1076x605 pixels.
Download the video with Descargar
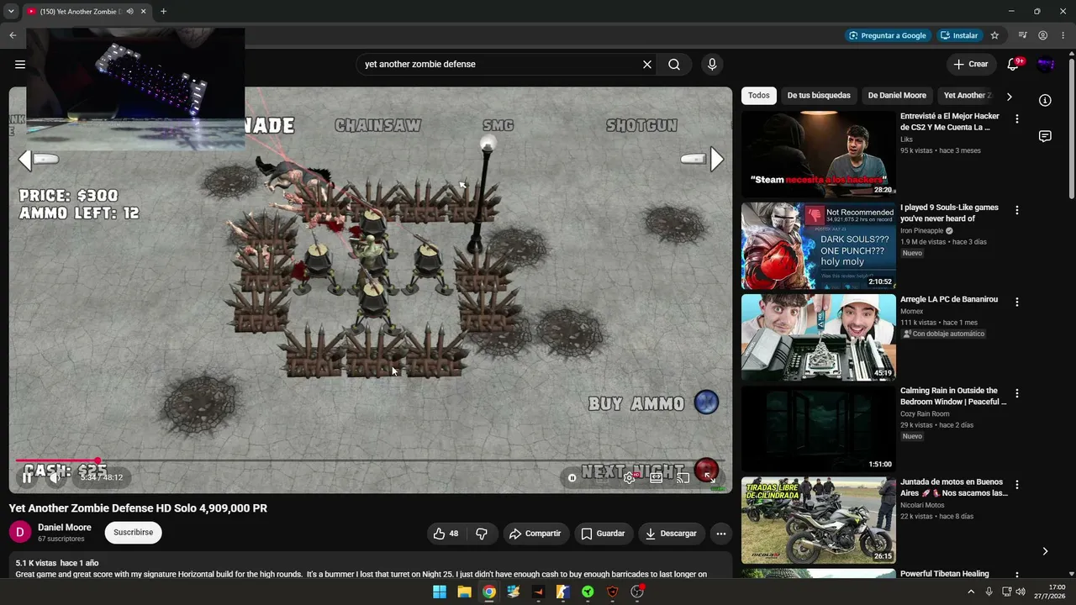tap(671, 534)
